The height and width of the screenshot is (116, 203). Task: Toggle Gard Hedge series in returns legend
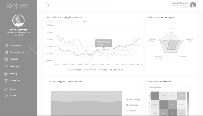[75, 70]
